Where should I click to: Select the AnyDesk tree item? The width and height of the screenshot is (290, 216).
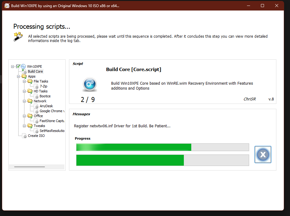(x=46, y=106)
